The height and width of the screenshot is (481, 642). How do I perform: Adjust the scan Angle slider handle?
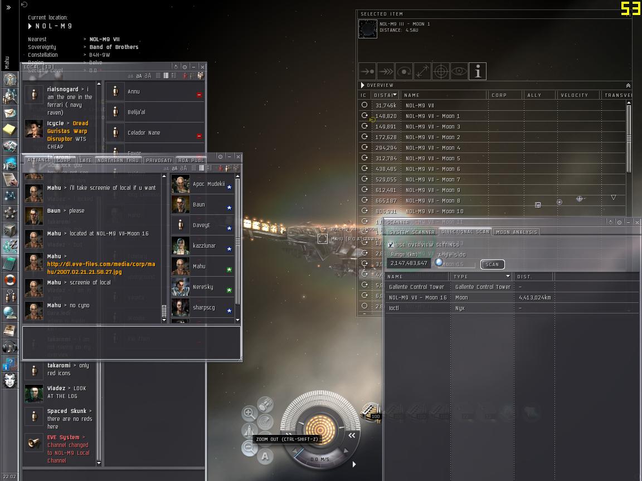tap(439, 263)
